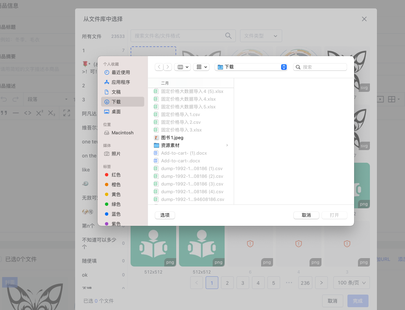Select the 绿色 tag in sidebar
The width and height of the screenshot is (405, 310).
pyautogui.click(x=116, y=204)
